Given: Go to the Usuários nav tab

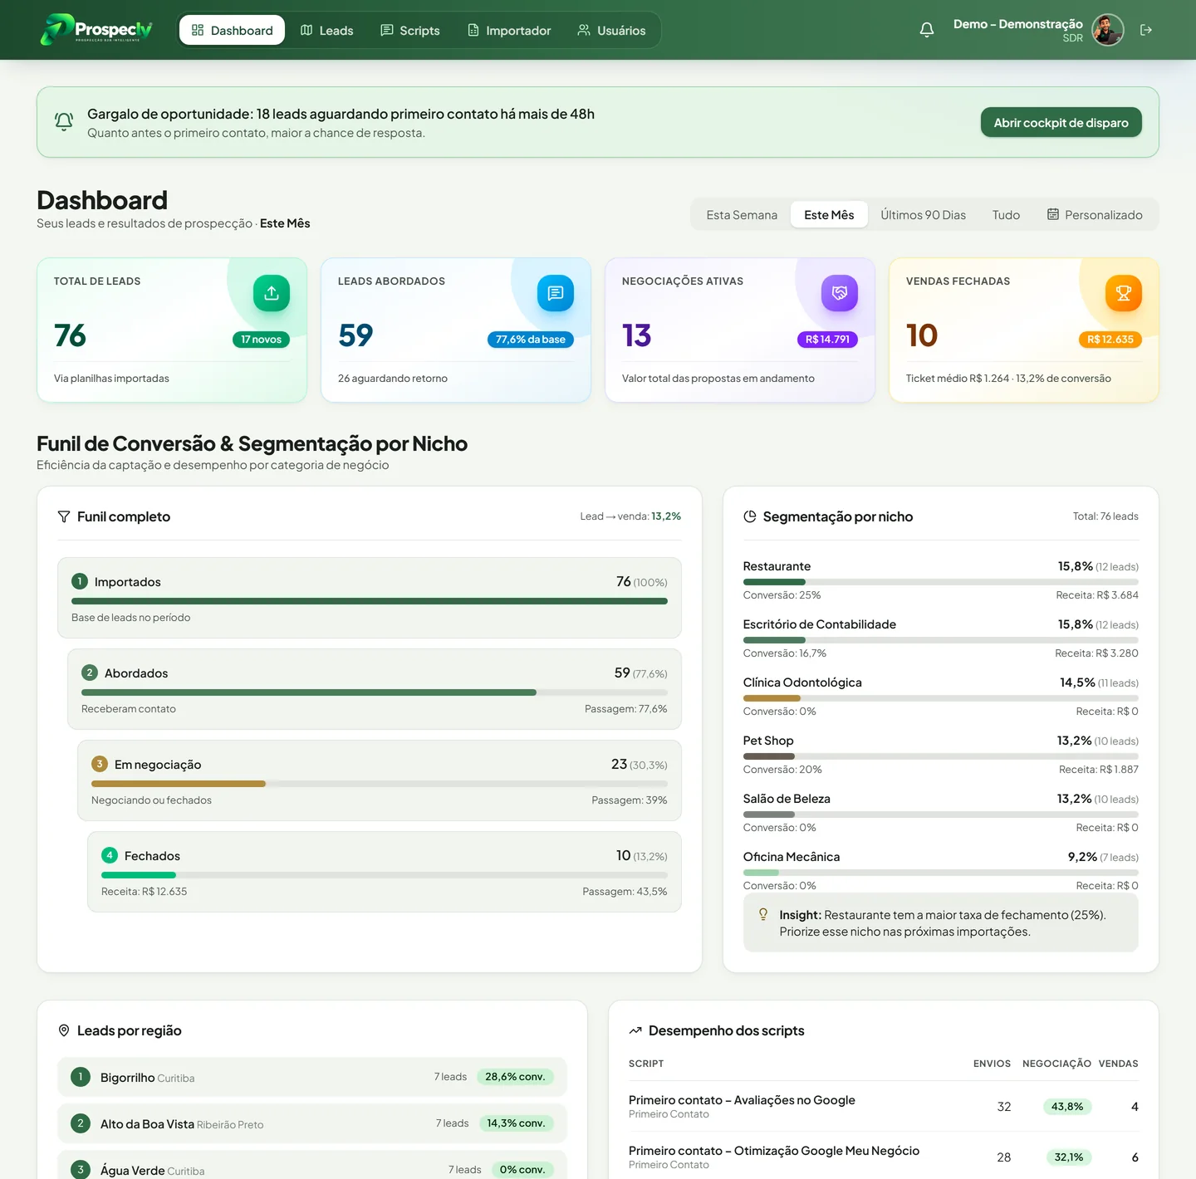Looking at the screenshot, I should pos(611,30).
